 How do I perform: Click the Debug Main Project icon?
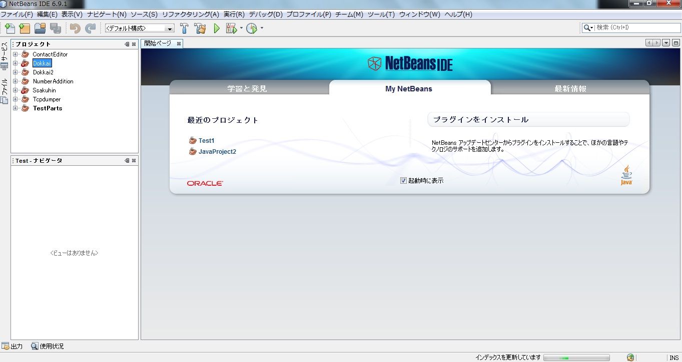coord(231,28)
